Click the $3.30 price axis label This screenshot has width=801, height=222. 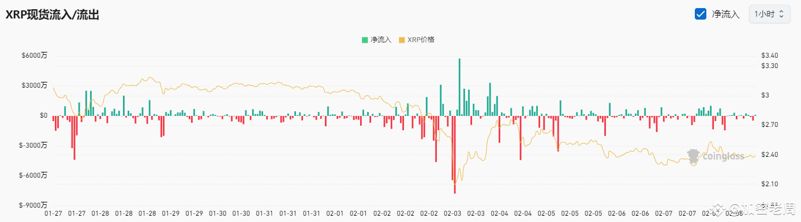(770, 66)
